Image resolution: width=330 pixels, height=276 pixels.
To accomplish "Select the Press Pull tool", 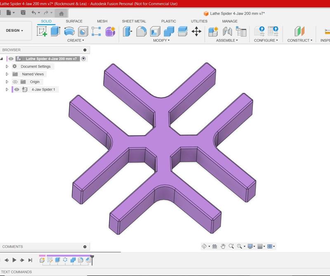I will pos(127,31).
